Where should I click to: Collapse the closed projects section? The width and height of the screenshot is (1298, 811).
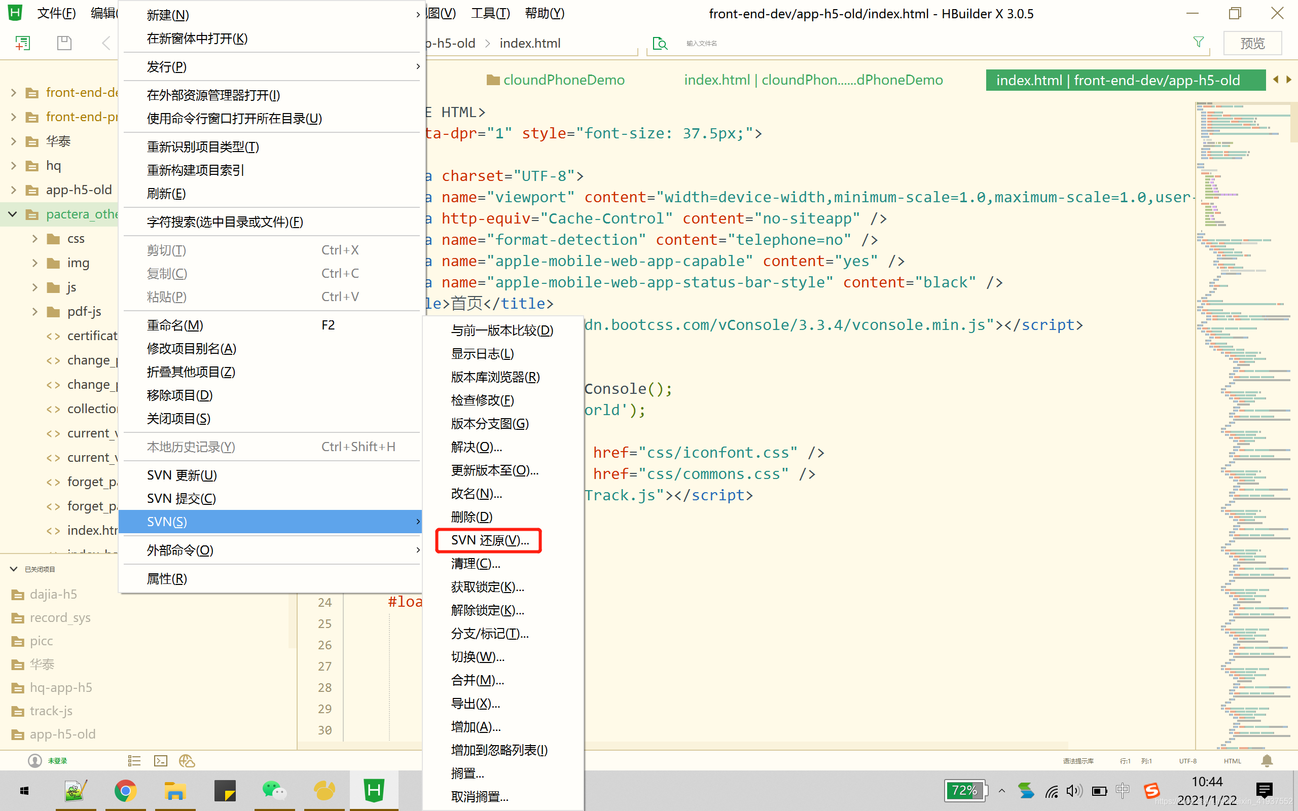pyautogui.click(x=13, y=569)
